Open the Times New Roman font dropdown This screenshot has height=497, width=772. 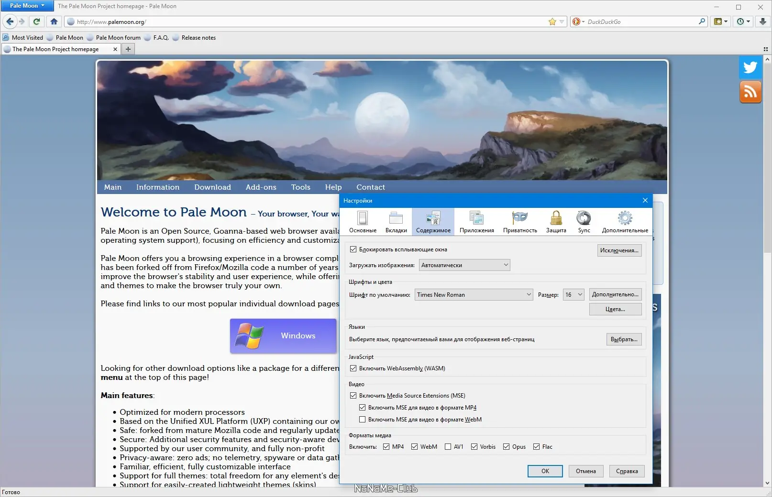pyautogui.click(x=474, y=295)
